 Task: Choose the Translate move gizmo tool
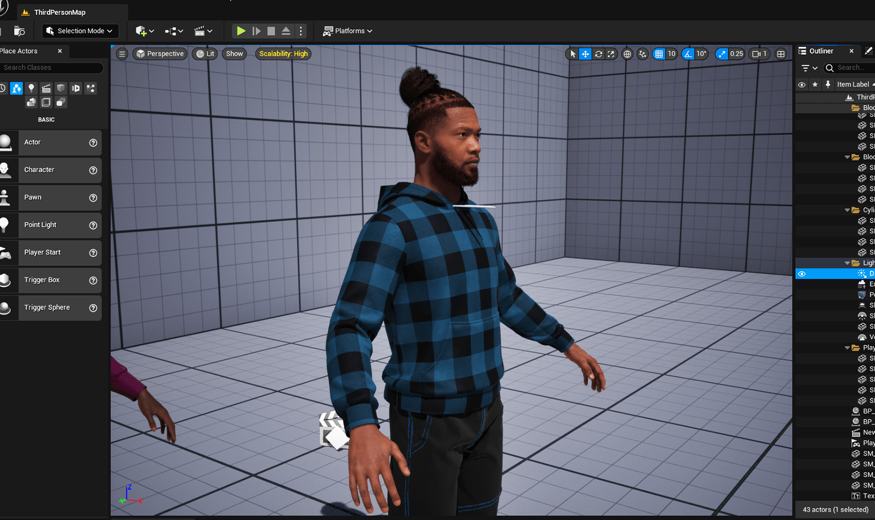[585, 54]
